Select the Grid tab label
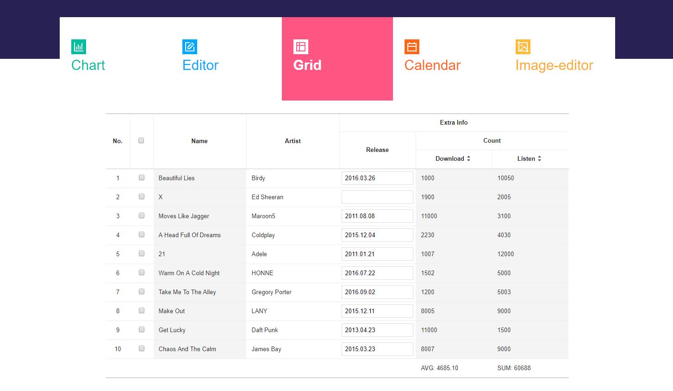The width and height of the screenshot is (673, 391). point(307,65)
